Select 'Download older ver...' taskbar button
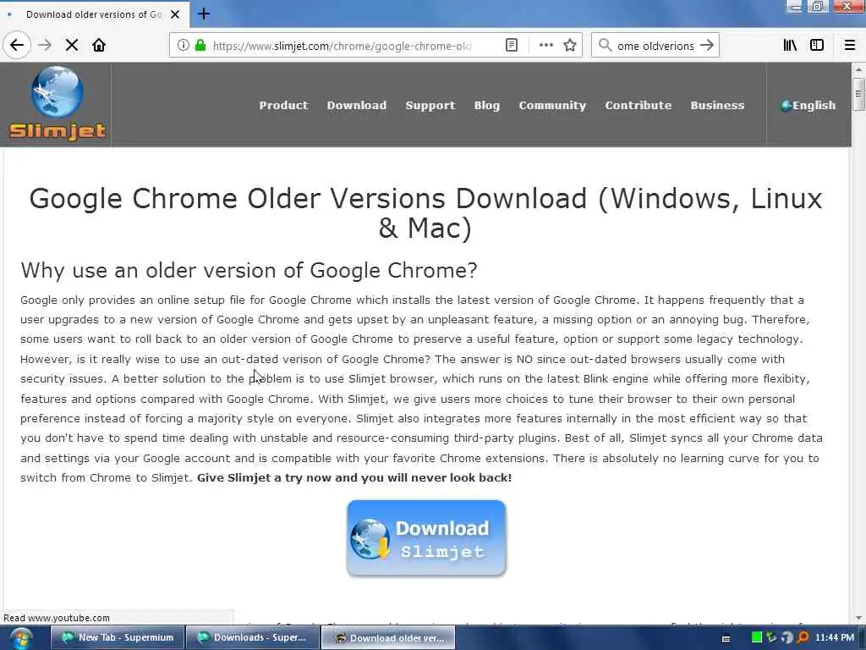866x650 pixels. point(388,638)
